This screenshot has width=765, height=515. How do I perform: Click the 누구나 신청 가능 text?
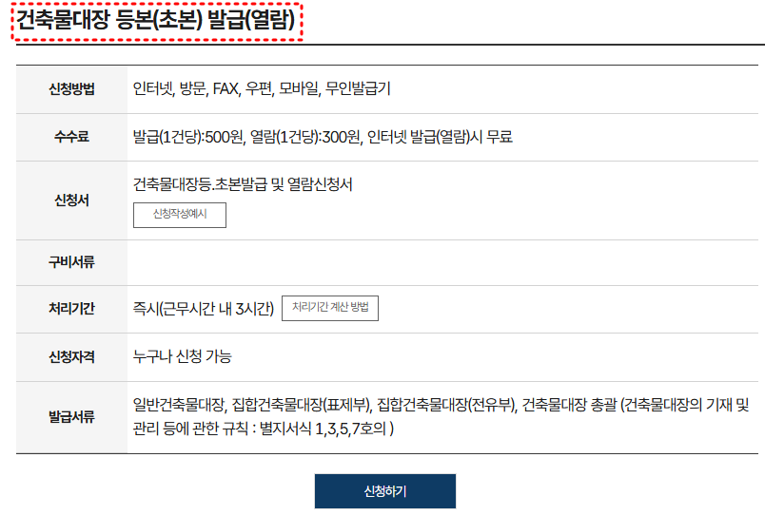point(182,356)
